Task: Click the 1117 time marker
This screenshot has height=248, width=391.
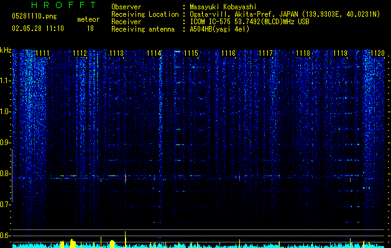Action: point(266,53)
